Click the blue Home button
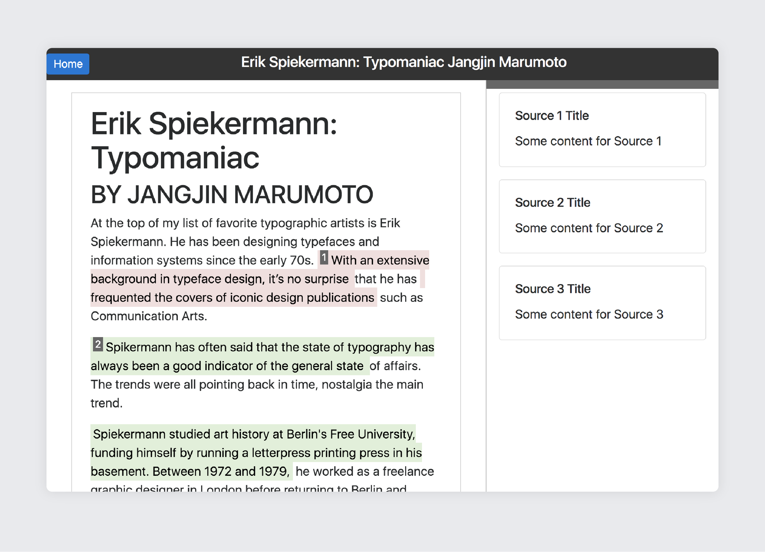This screenshot has height=552, width=765. [x=68, y=64]
